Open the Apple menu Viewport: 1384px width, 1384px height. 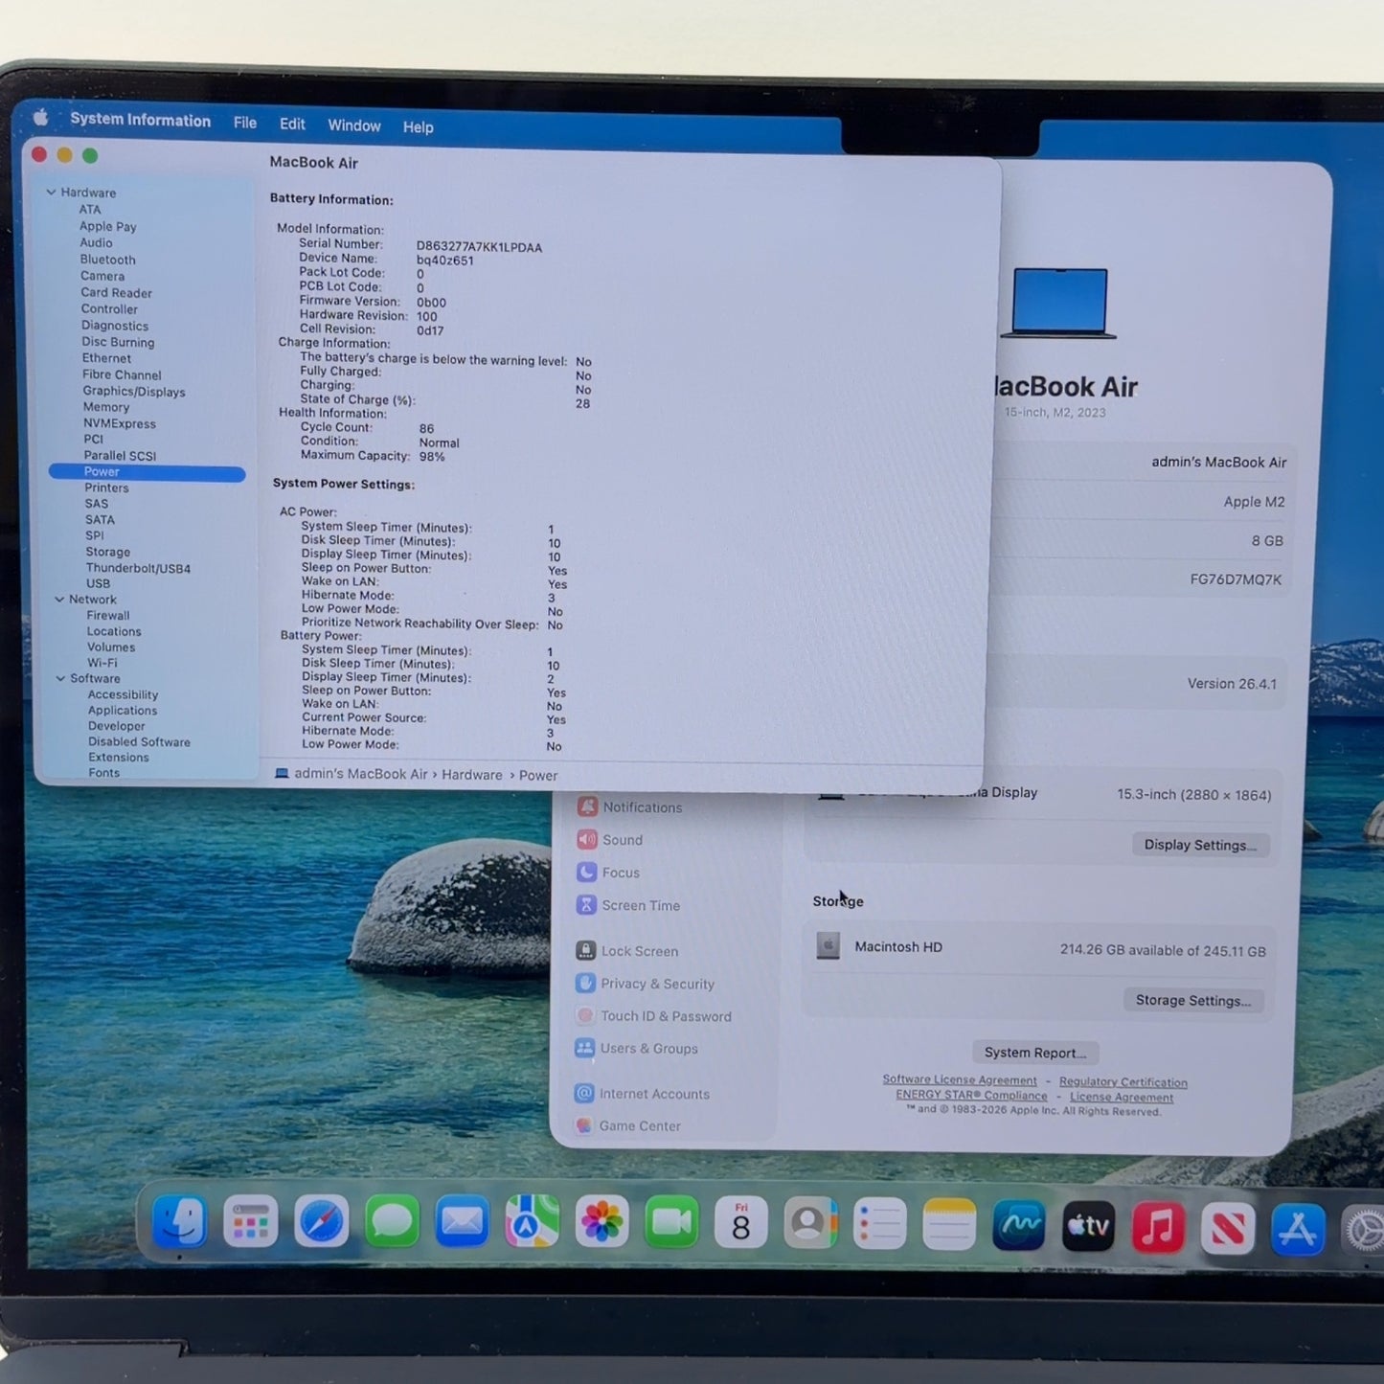pyautogui.click(x=40, y=118)
